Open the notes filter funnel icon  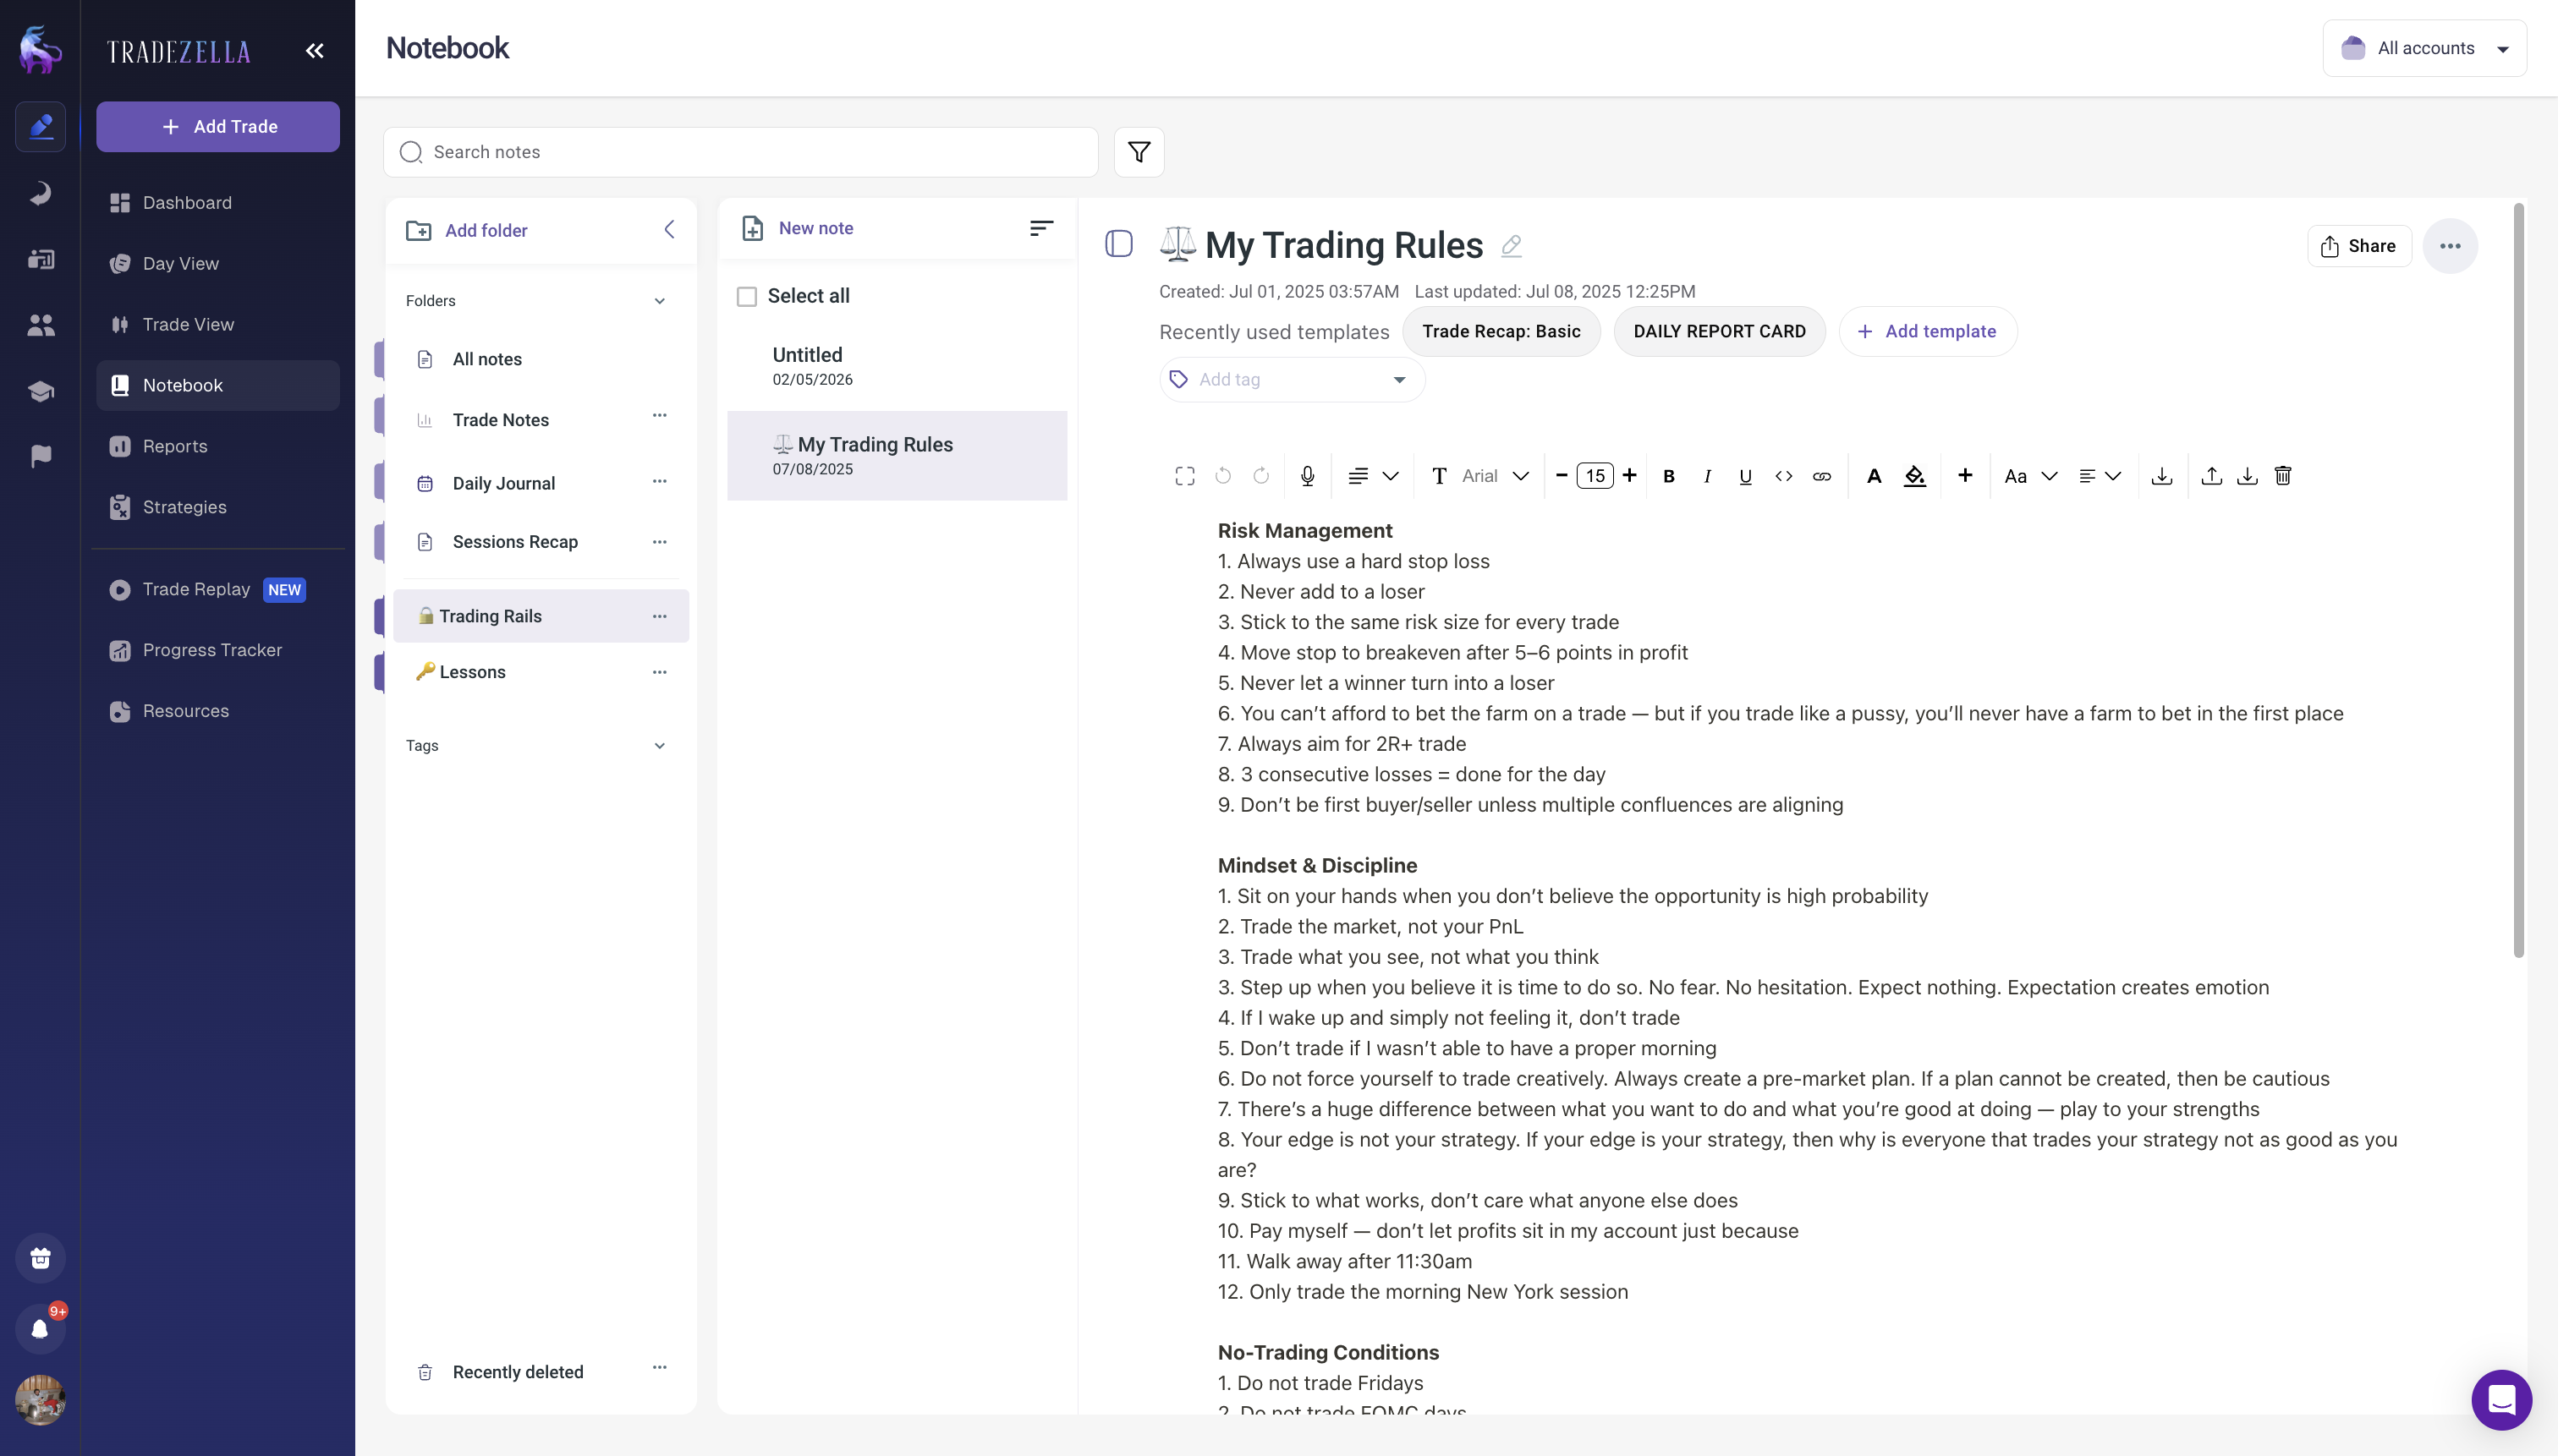(x=1138, y=152)
